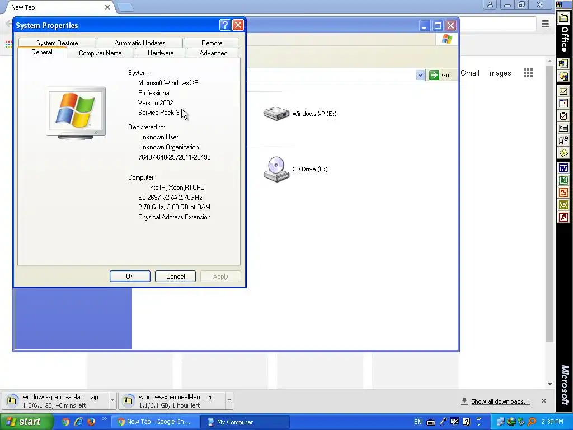Launch Microsoft PowerPoint from Office bar
Image resolution: width=573 pixels, height=430 pixels.
pos(563,193)
